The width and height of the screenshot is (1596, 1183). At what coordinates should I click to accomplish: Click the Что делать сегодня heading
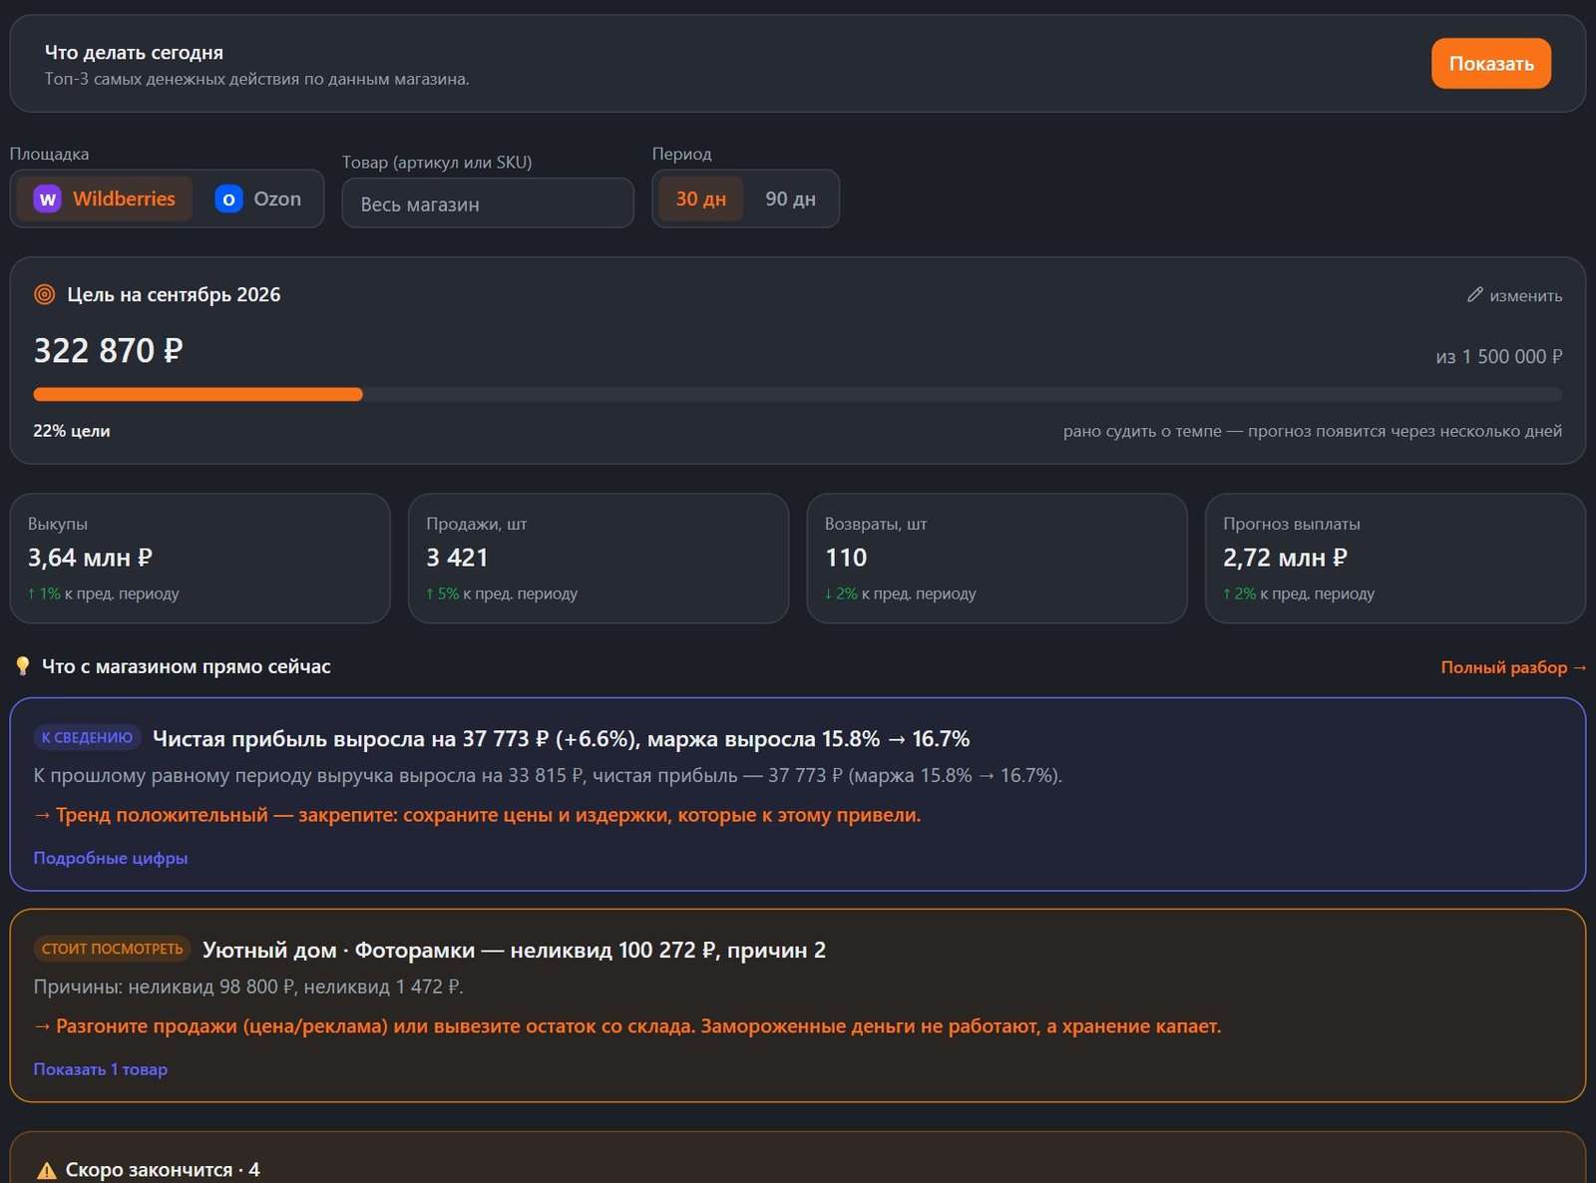(x=134, y=53)
